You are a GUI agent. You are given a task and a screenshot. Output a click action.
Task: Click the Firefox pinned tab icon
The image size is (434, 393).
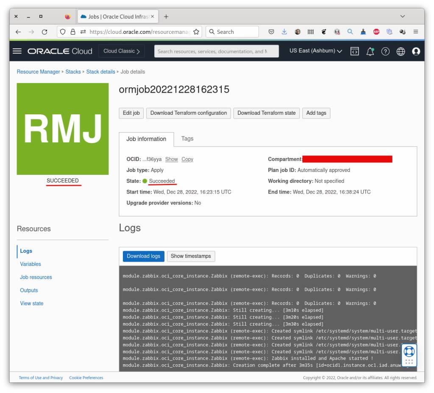(x=67, y=17)
